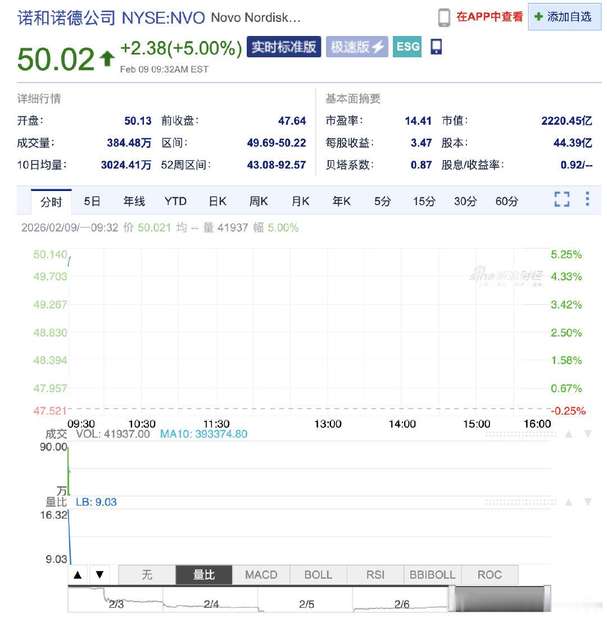
Task: Open the 60分 chart tab
Action: (x=507, y=201)
